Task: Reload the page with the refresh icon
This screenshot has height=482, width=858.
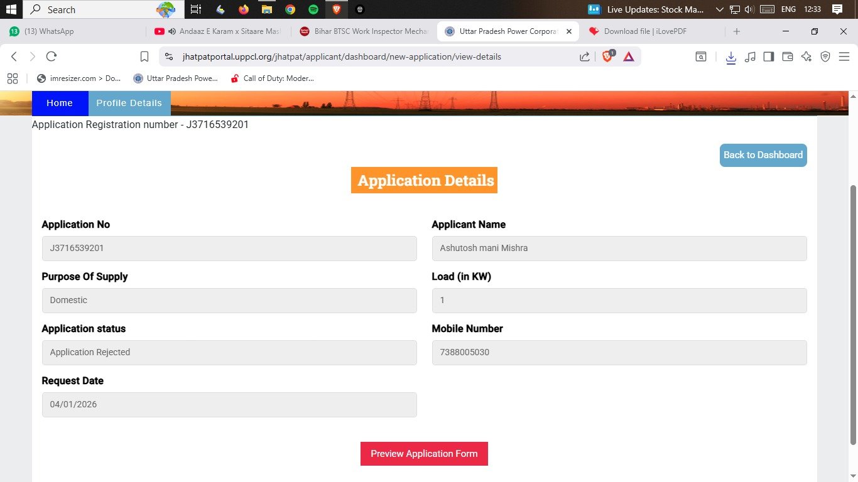Action: pos(52,56)
